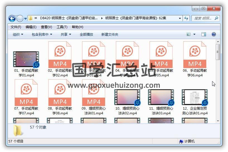Click file name 08、手动起局教学08.mp4
Screen dimensions: 228x152
pos(60,111)
